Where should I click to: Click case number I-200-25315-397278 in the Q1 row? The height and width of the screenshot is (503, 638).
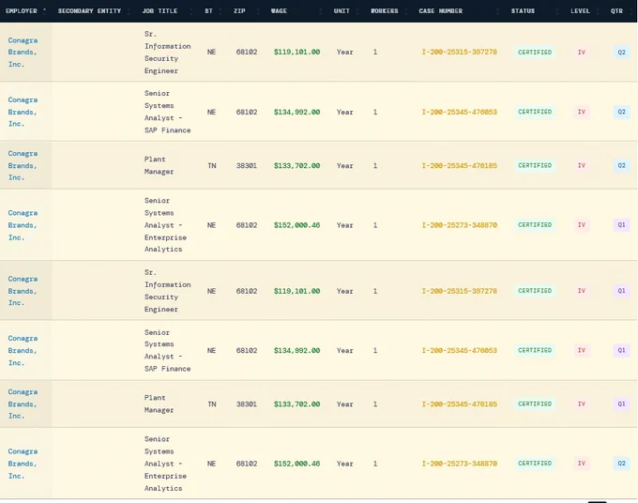pyautogui.click(x=460, y=291)
